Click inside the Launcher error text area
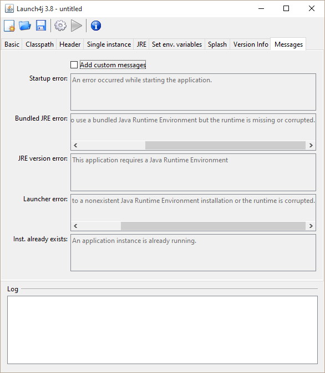The height and width of the screenshot is (373, 325). (193, 209)
